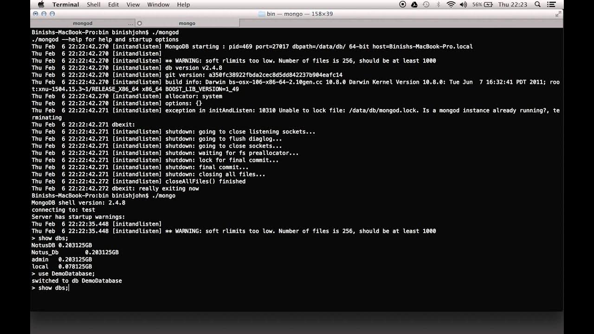The image size is (594, 334).
Task: Click the window title 'bin — mongo — 158×39'
Action: 300,14
